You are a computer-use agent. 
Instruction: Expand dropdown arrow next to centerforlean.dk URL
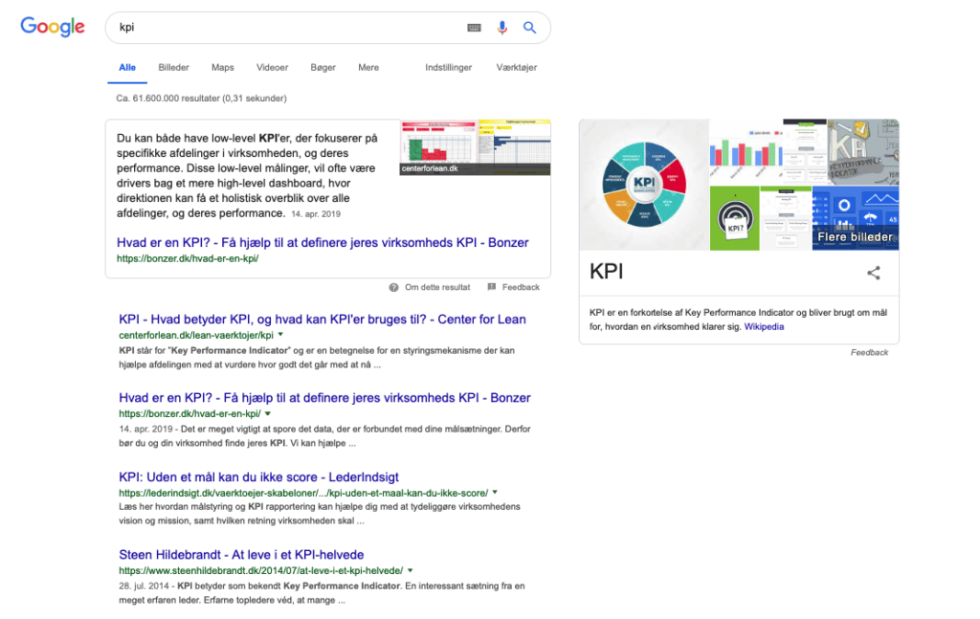pos(280,335)
